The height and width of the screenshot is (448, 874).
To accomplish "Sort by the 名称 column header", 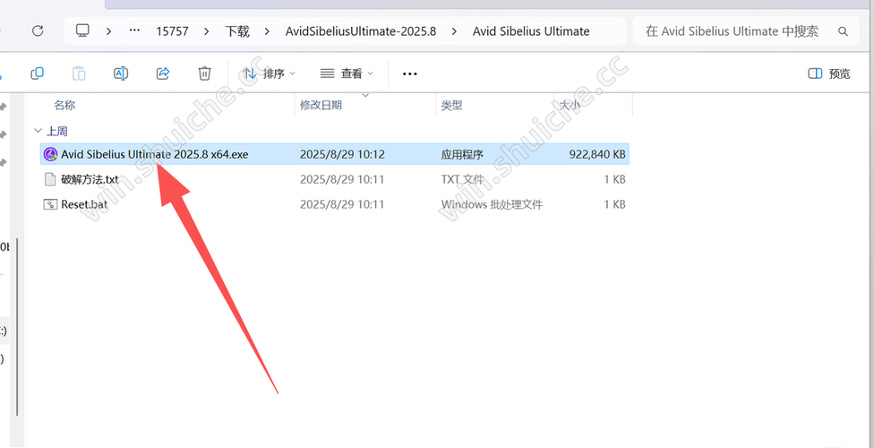I will (64, 105).
